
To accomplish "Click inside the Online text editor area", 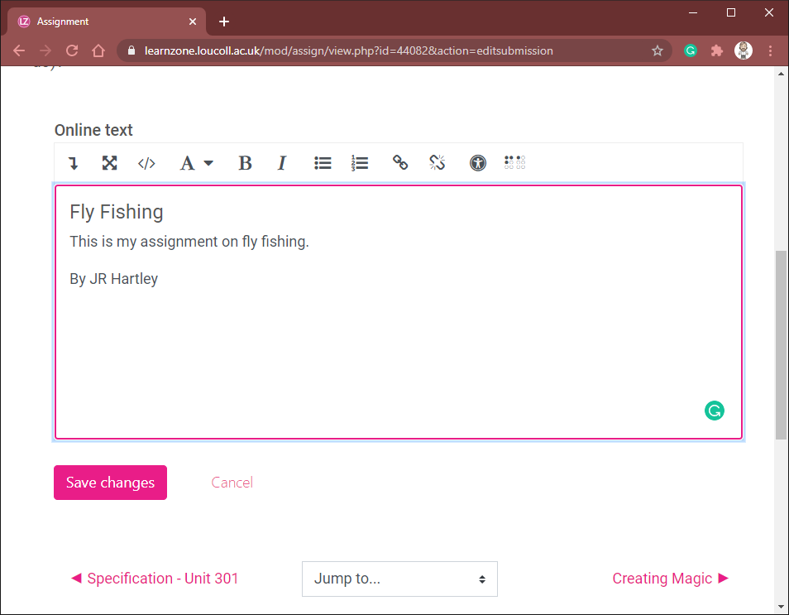I will [x=399, y=312].
